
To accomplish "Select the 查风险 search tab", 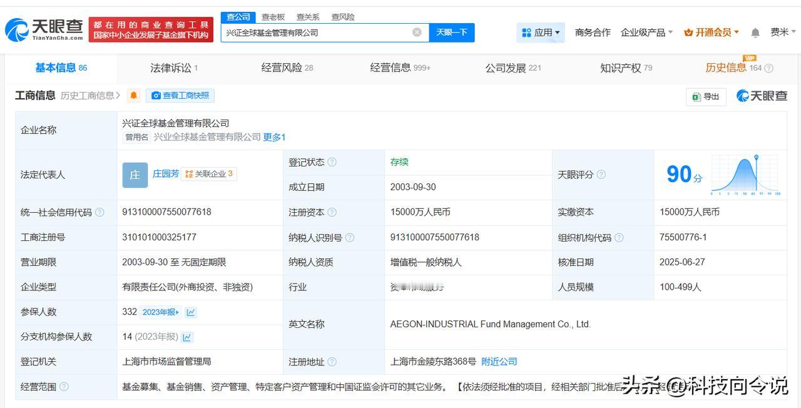I will coord(343,17).
